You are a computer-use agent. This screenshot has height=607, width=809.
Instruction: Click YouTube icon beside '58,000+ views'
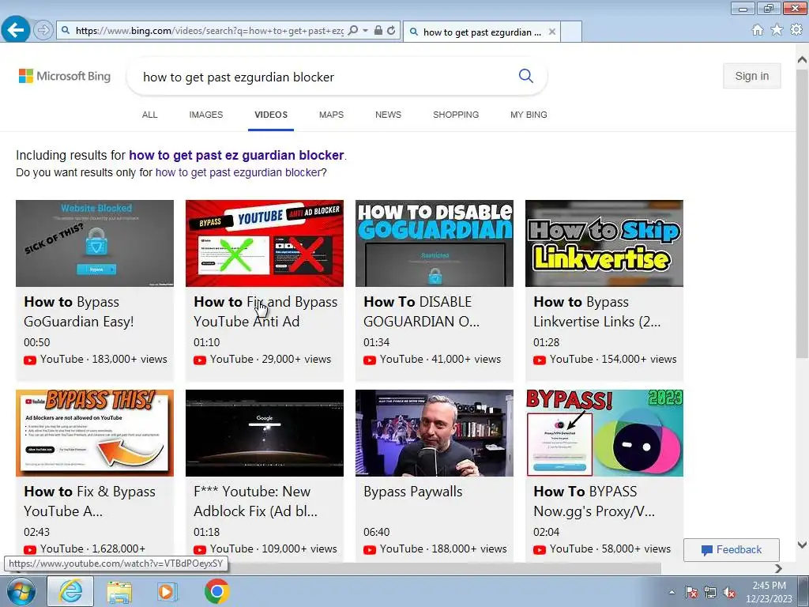539,550
